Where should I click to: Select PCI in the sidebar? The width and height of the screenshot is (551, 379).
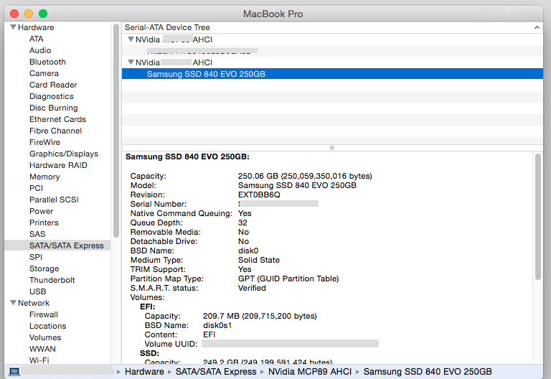36,188
